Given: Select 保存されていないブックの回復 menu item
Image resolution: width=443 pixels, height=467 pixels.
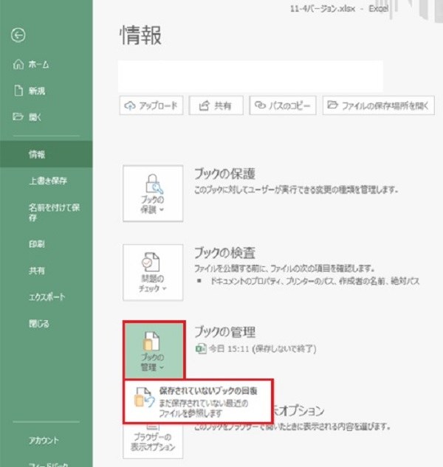Looking at the screenshot, I should tap(199, 401).
